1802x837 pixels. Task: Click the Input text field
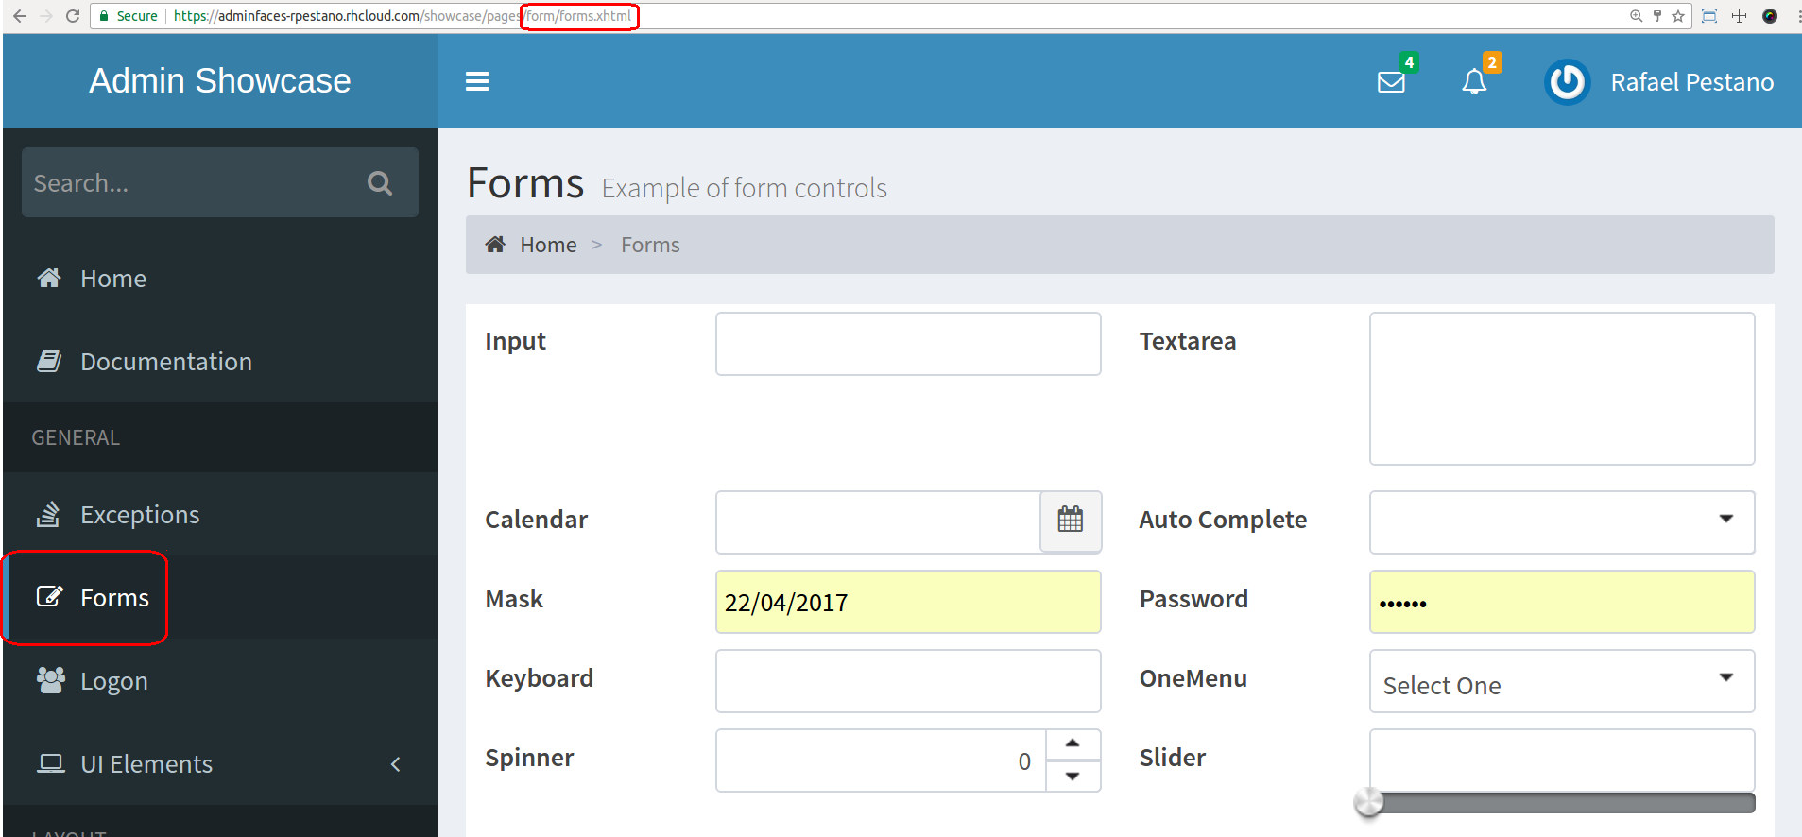[x=908, y=344]
